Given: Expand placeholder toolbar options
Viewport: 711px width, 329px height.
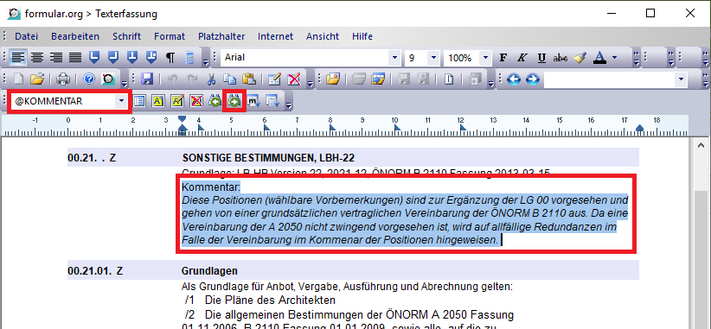Looking at the screenshot, I should click(x=289, y=105).
